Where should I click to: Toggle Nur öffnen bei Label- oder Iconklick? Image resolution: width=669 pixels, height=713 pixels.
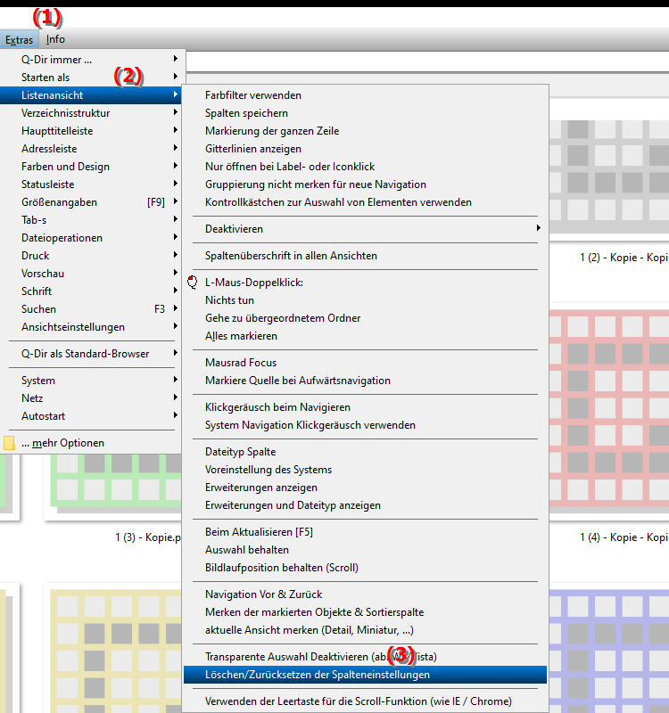(365, 167)
